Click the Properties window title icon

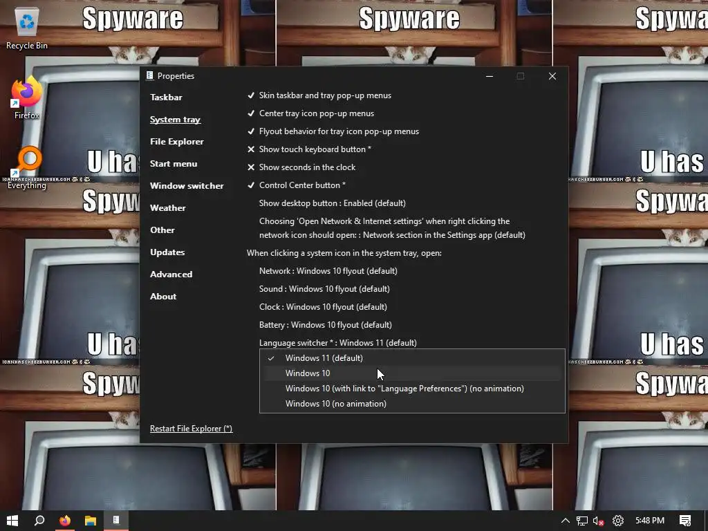click(x=150, y=76)
